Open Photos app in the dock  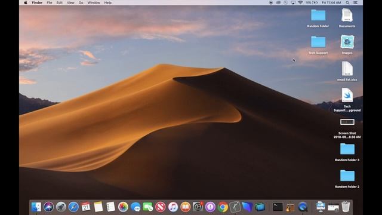123,207
